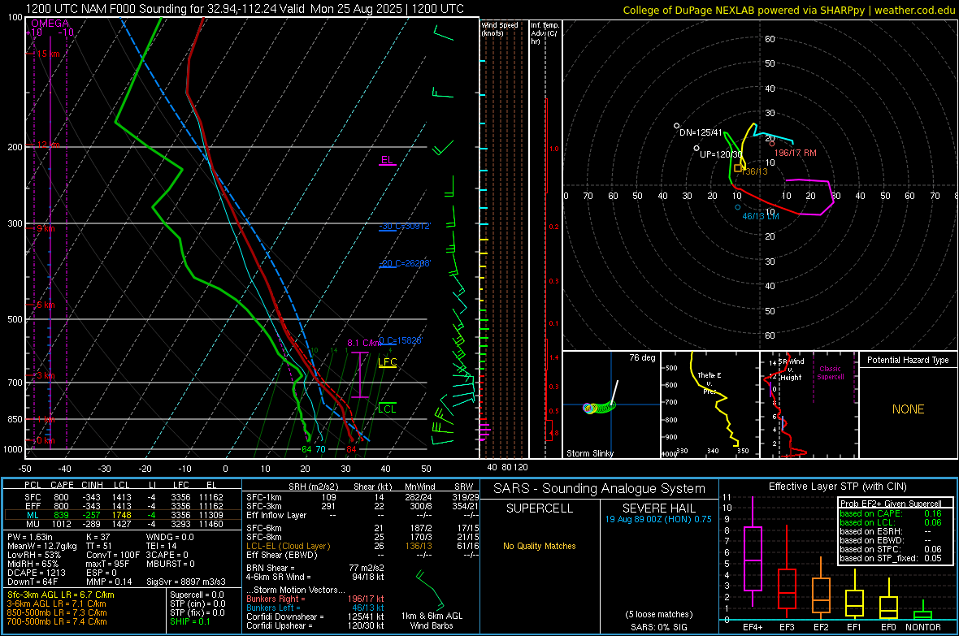Click the OMEGA label on the skew-T
This screenshot has height=636, width=959.
click(x=50, y=24)
